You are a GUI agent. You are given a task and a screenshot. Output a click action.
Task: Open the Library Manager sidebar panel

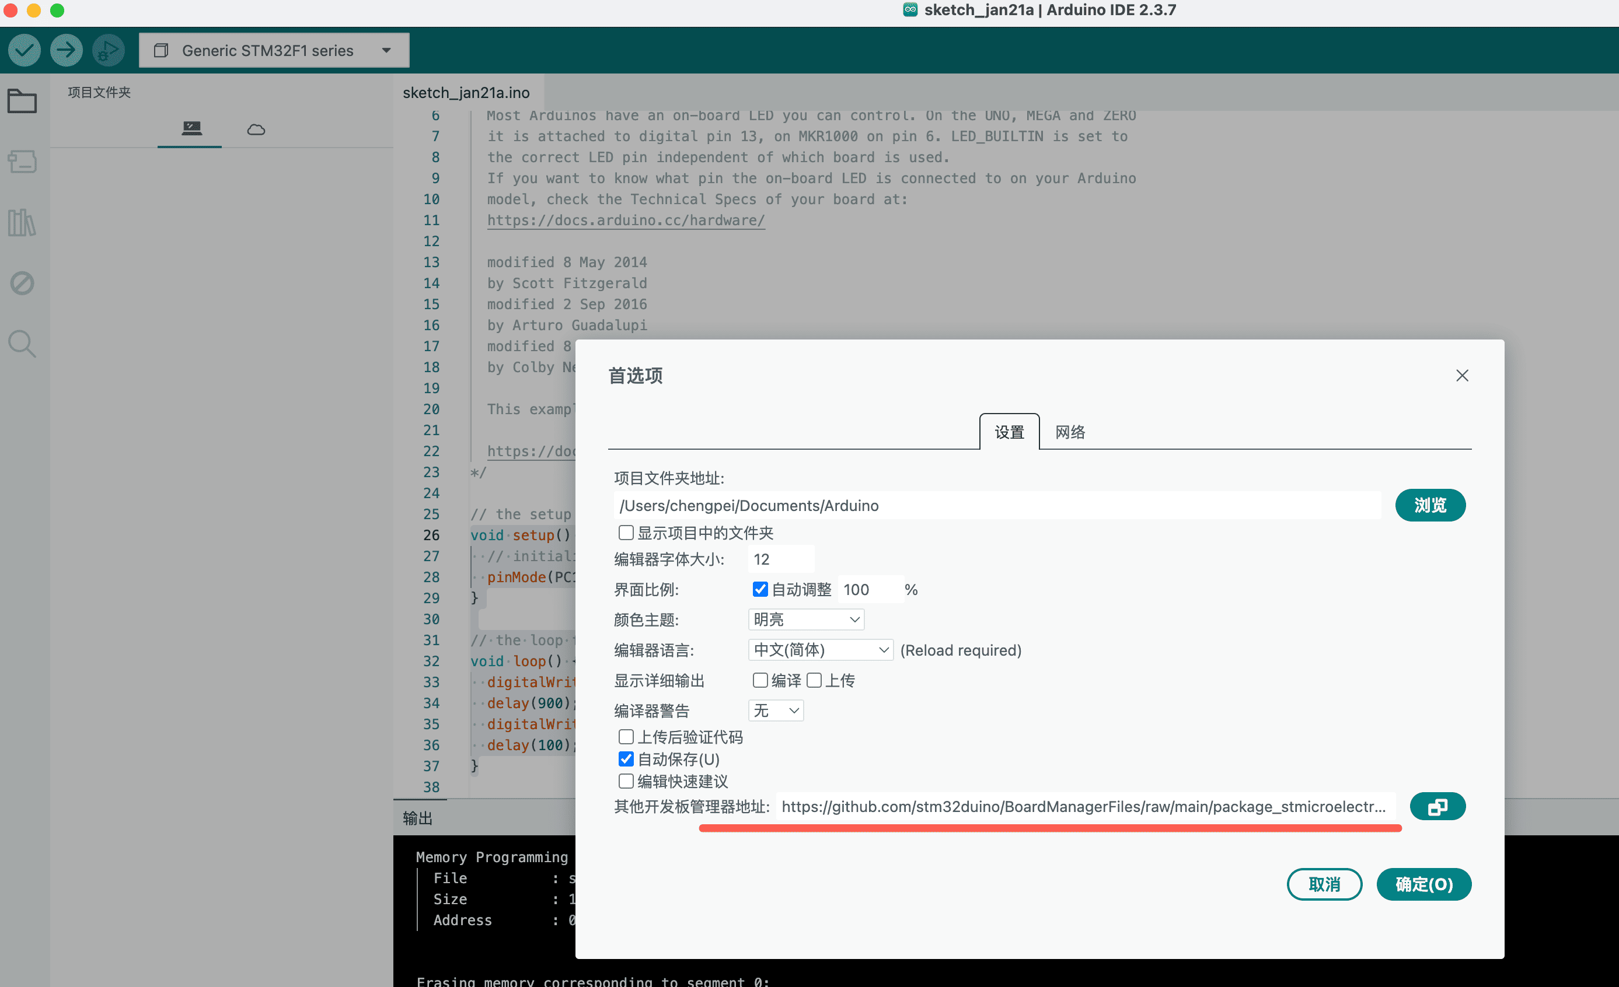click(22, 223)
